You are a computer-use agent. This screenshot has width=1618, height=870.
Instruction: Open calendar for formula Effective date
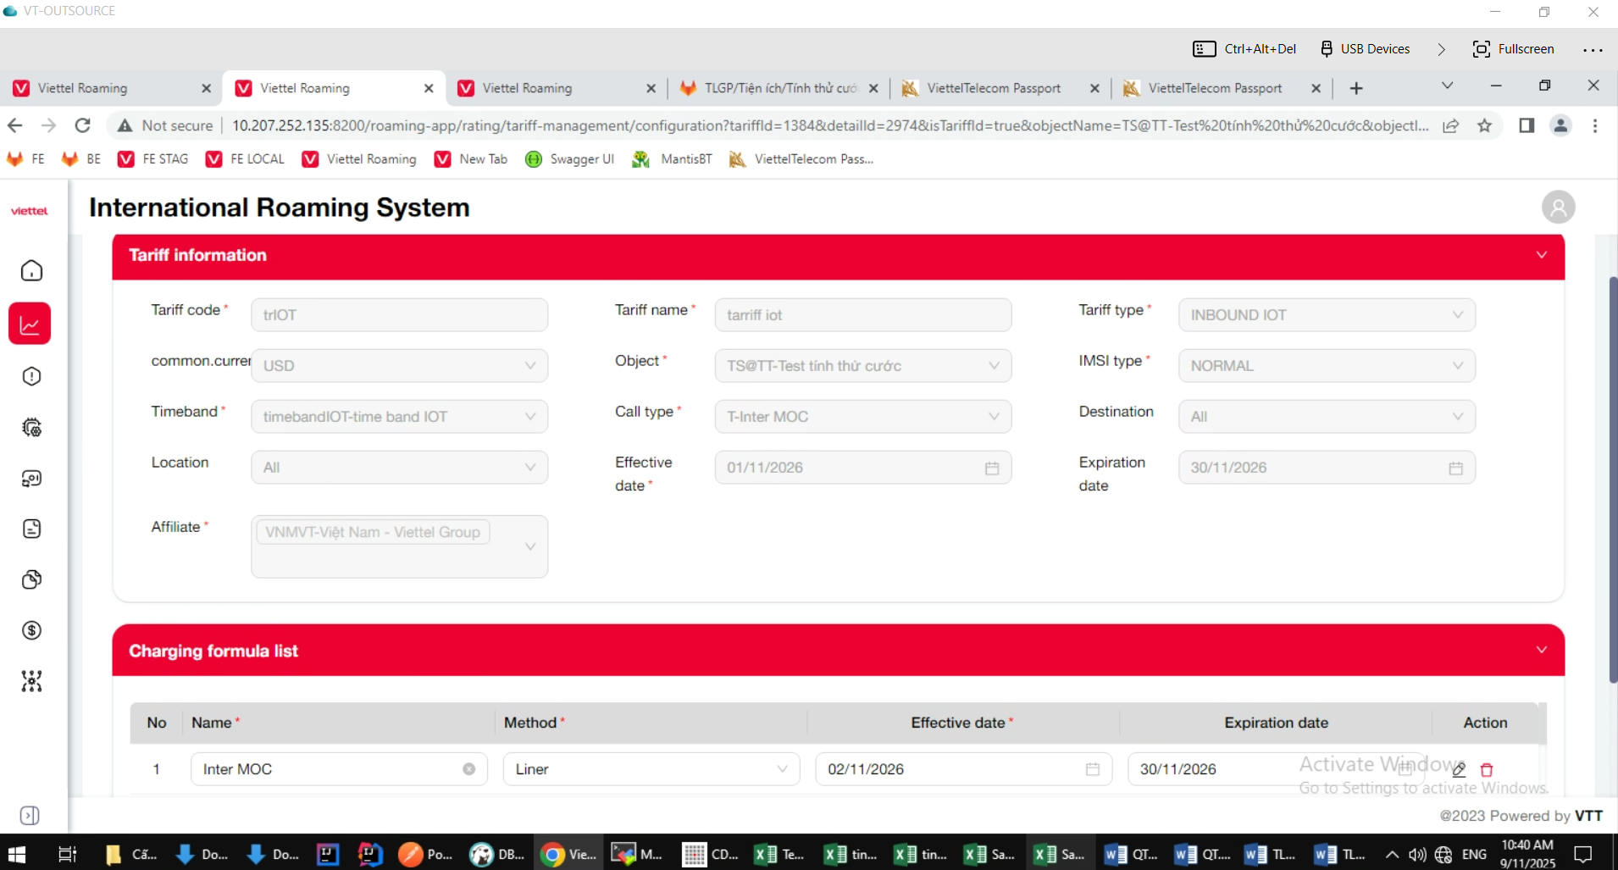click(x=1092, y=769)
